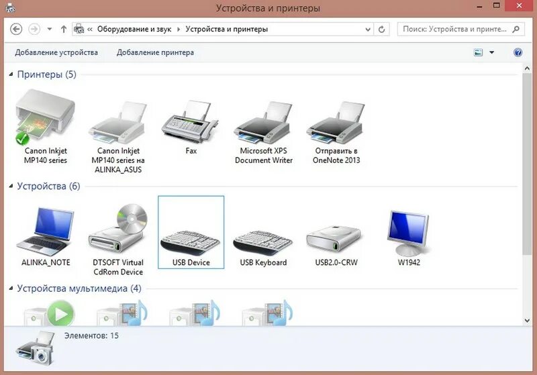Select Microsoft XPS Document Writer printer
Image resolution: width=537 pixels, height=375 pixels.
pyautogui.click(x=263, y=122)
